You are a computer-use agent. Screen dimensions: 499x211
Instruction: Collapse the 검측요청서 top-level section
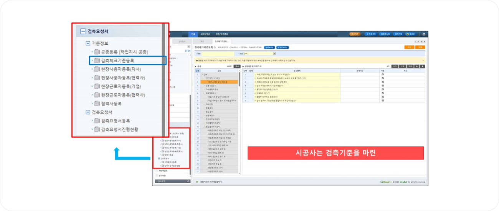pyautogui.click(x=83, y=32)
